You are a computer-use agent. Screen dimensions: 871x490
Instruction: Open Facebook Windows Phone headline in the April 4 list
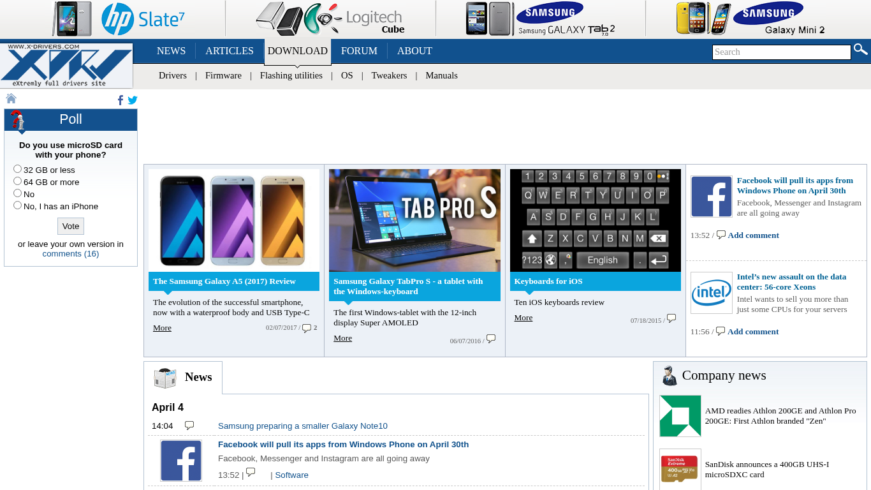coord(343,445)
